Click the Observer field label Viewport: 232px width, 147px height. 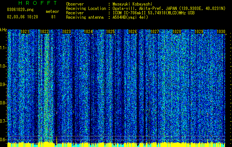(75, 4)
